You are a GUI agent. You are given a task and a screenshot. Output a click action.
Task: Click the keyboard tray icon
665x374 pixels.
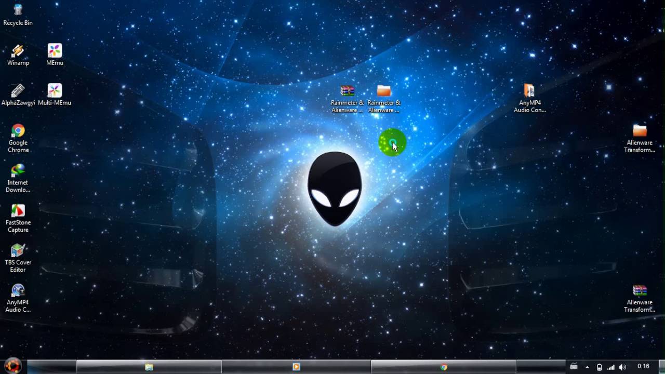tap(574, 367)
